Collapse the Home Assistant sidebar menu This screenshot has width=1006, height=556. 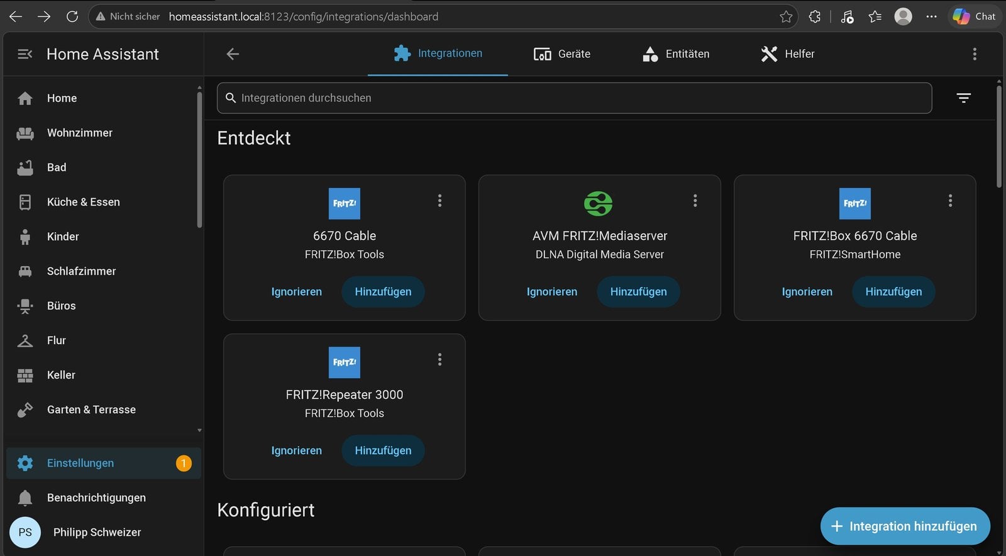[x=25, y=54]
